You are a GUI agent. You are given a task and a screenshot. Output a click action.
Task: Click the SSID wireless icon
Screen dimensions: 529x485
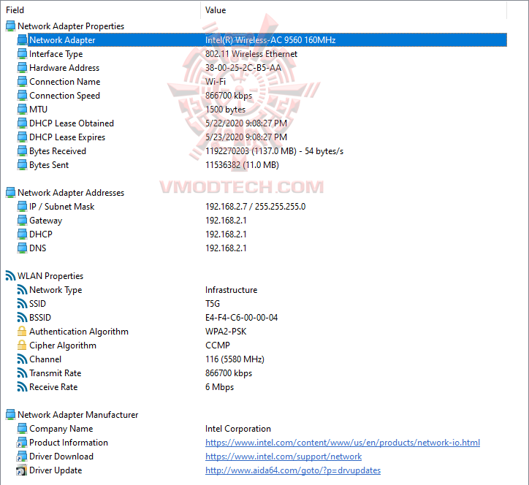(22, 304)
